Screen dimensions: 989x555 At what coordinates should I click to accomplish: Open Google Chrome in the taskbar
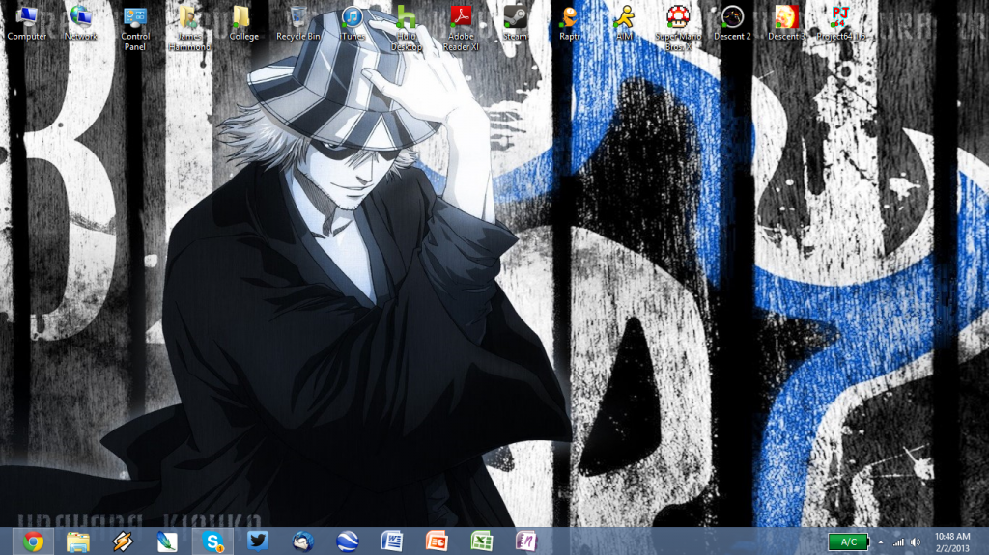click(x=34, y=541)
